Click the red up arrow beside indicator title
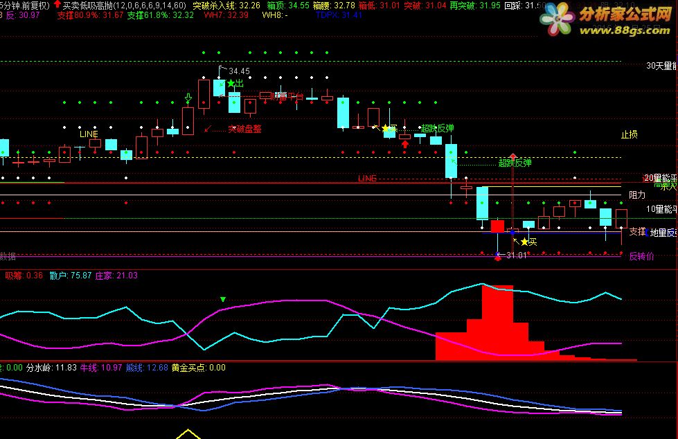 tap(57, 4)
